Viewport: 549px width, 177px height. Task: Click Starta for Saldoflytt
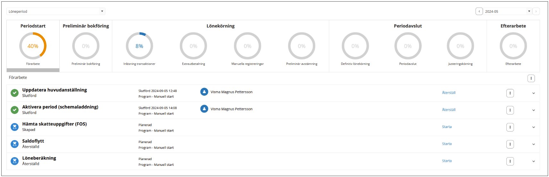pyautogui.click(x=447, y=144)
